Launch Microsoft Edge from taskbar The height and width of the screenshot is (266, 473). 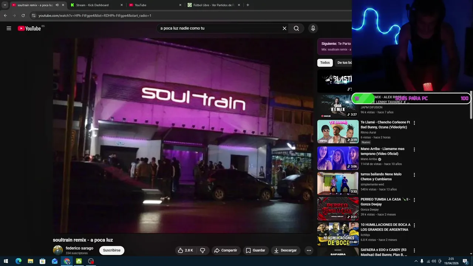click(x=18, y=261)
